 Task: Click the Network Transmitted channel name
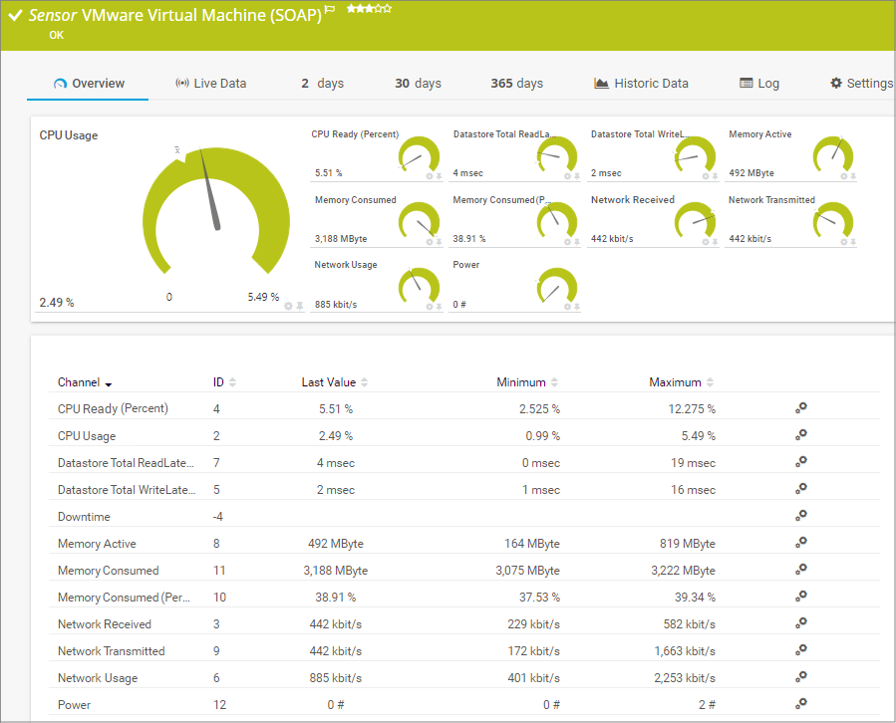coord(111,651)
